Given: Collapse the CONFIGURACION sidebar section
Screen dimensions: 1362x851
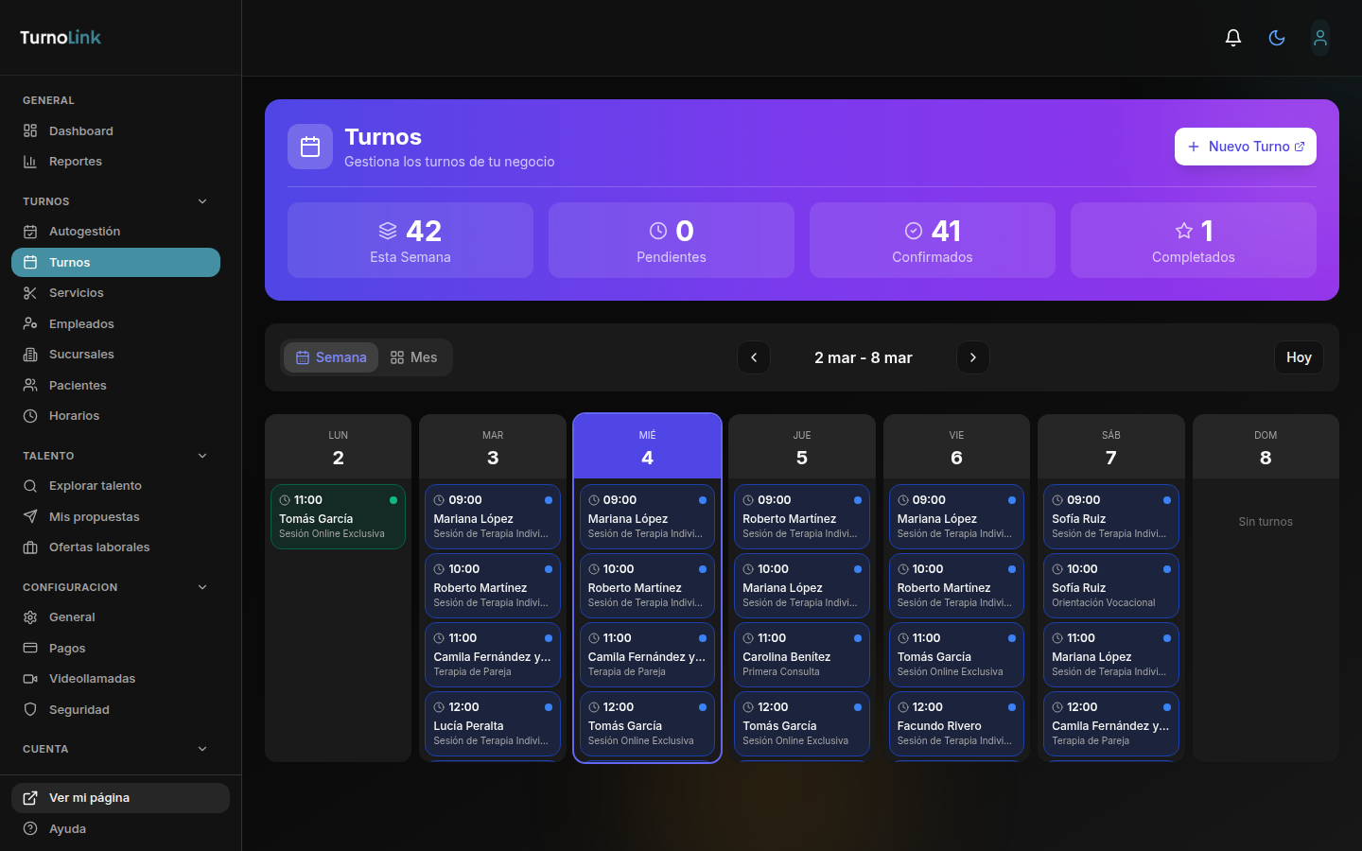Looking at the screenshot, I should [x=202, y=587].
